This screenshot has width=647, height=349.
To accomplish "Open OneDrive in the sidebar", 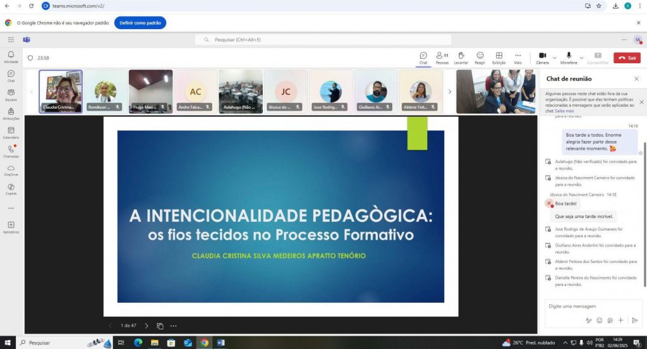I will 11,170.
